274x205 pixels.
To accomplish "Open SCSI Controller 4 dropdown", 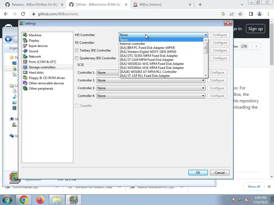I will 151,96.
